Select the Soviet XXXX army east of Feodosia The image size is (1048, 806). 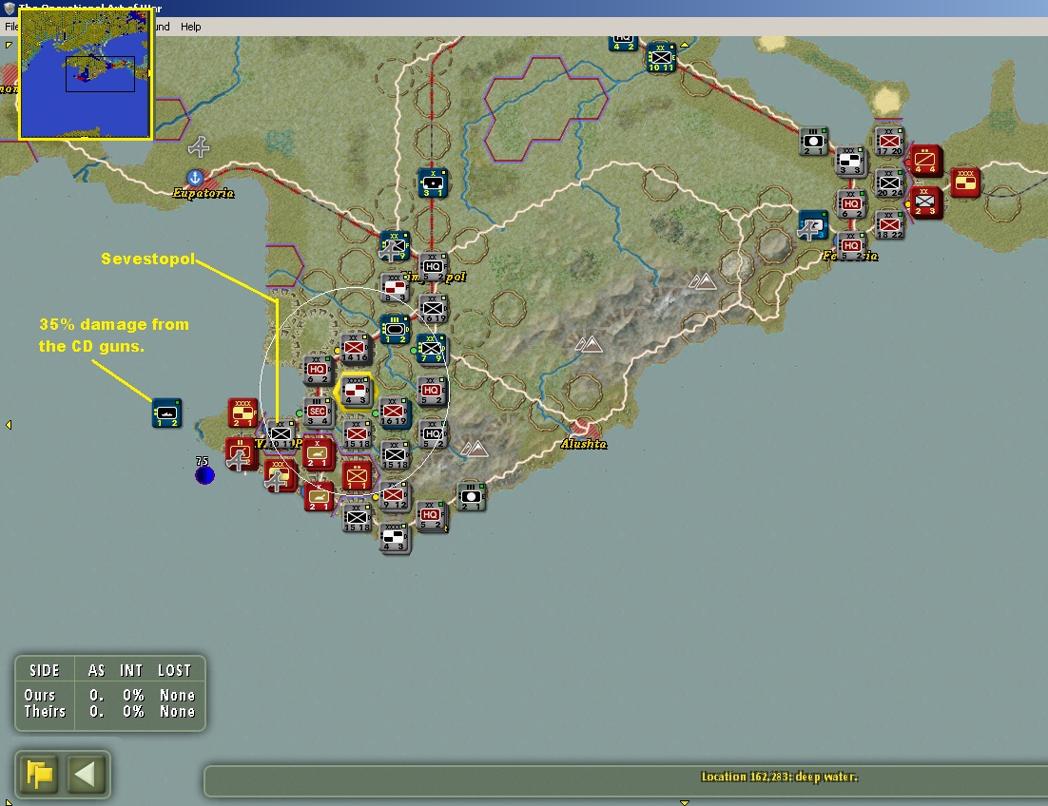965,183
